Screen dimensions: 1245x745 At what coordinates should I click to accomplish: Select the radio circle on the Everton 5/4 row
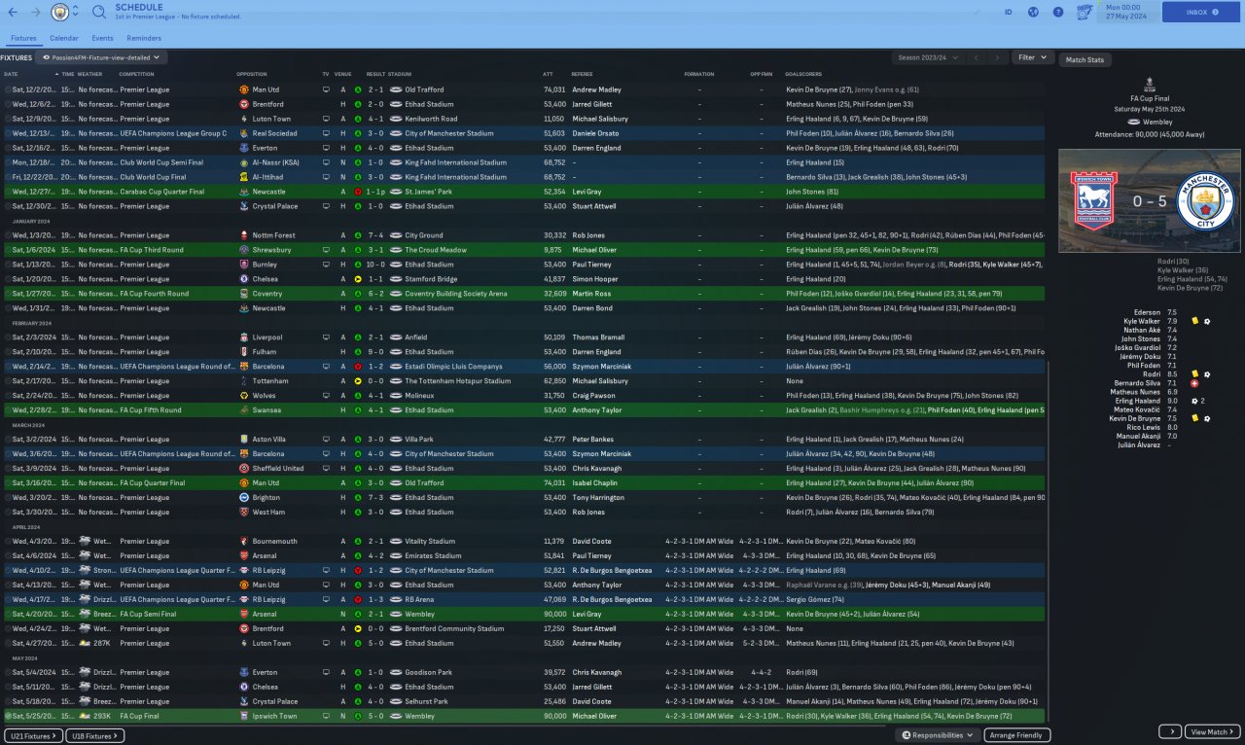click(8, 672)
